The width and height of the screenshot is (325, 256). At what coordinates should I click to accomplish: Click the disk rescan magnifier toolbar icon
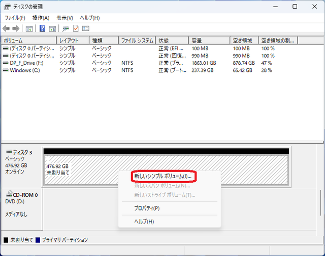click(66, 29)
